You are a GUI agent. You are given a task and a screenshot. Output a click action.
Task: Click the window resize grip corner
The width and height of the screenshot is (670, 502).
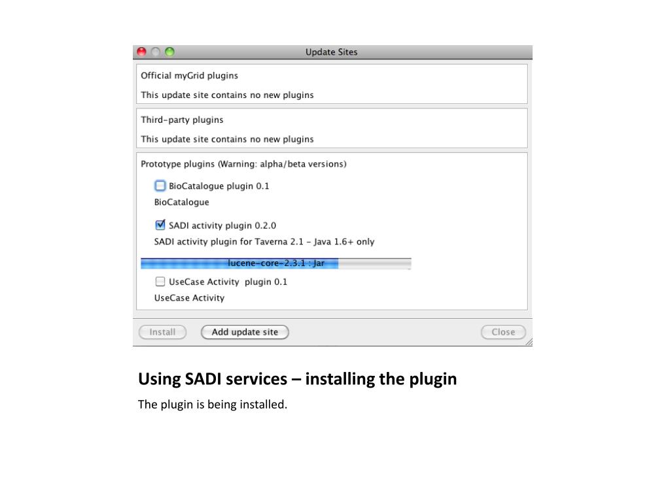(529, 342)
